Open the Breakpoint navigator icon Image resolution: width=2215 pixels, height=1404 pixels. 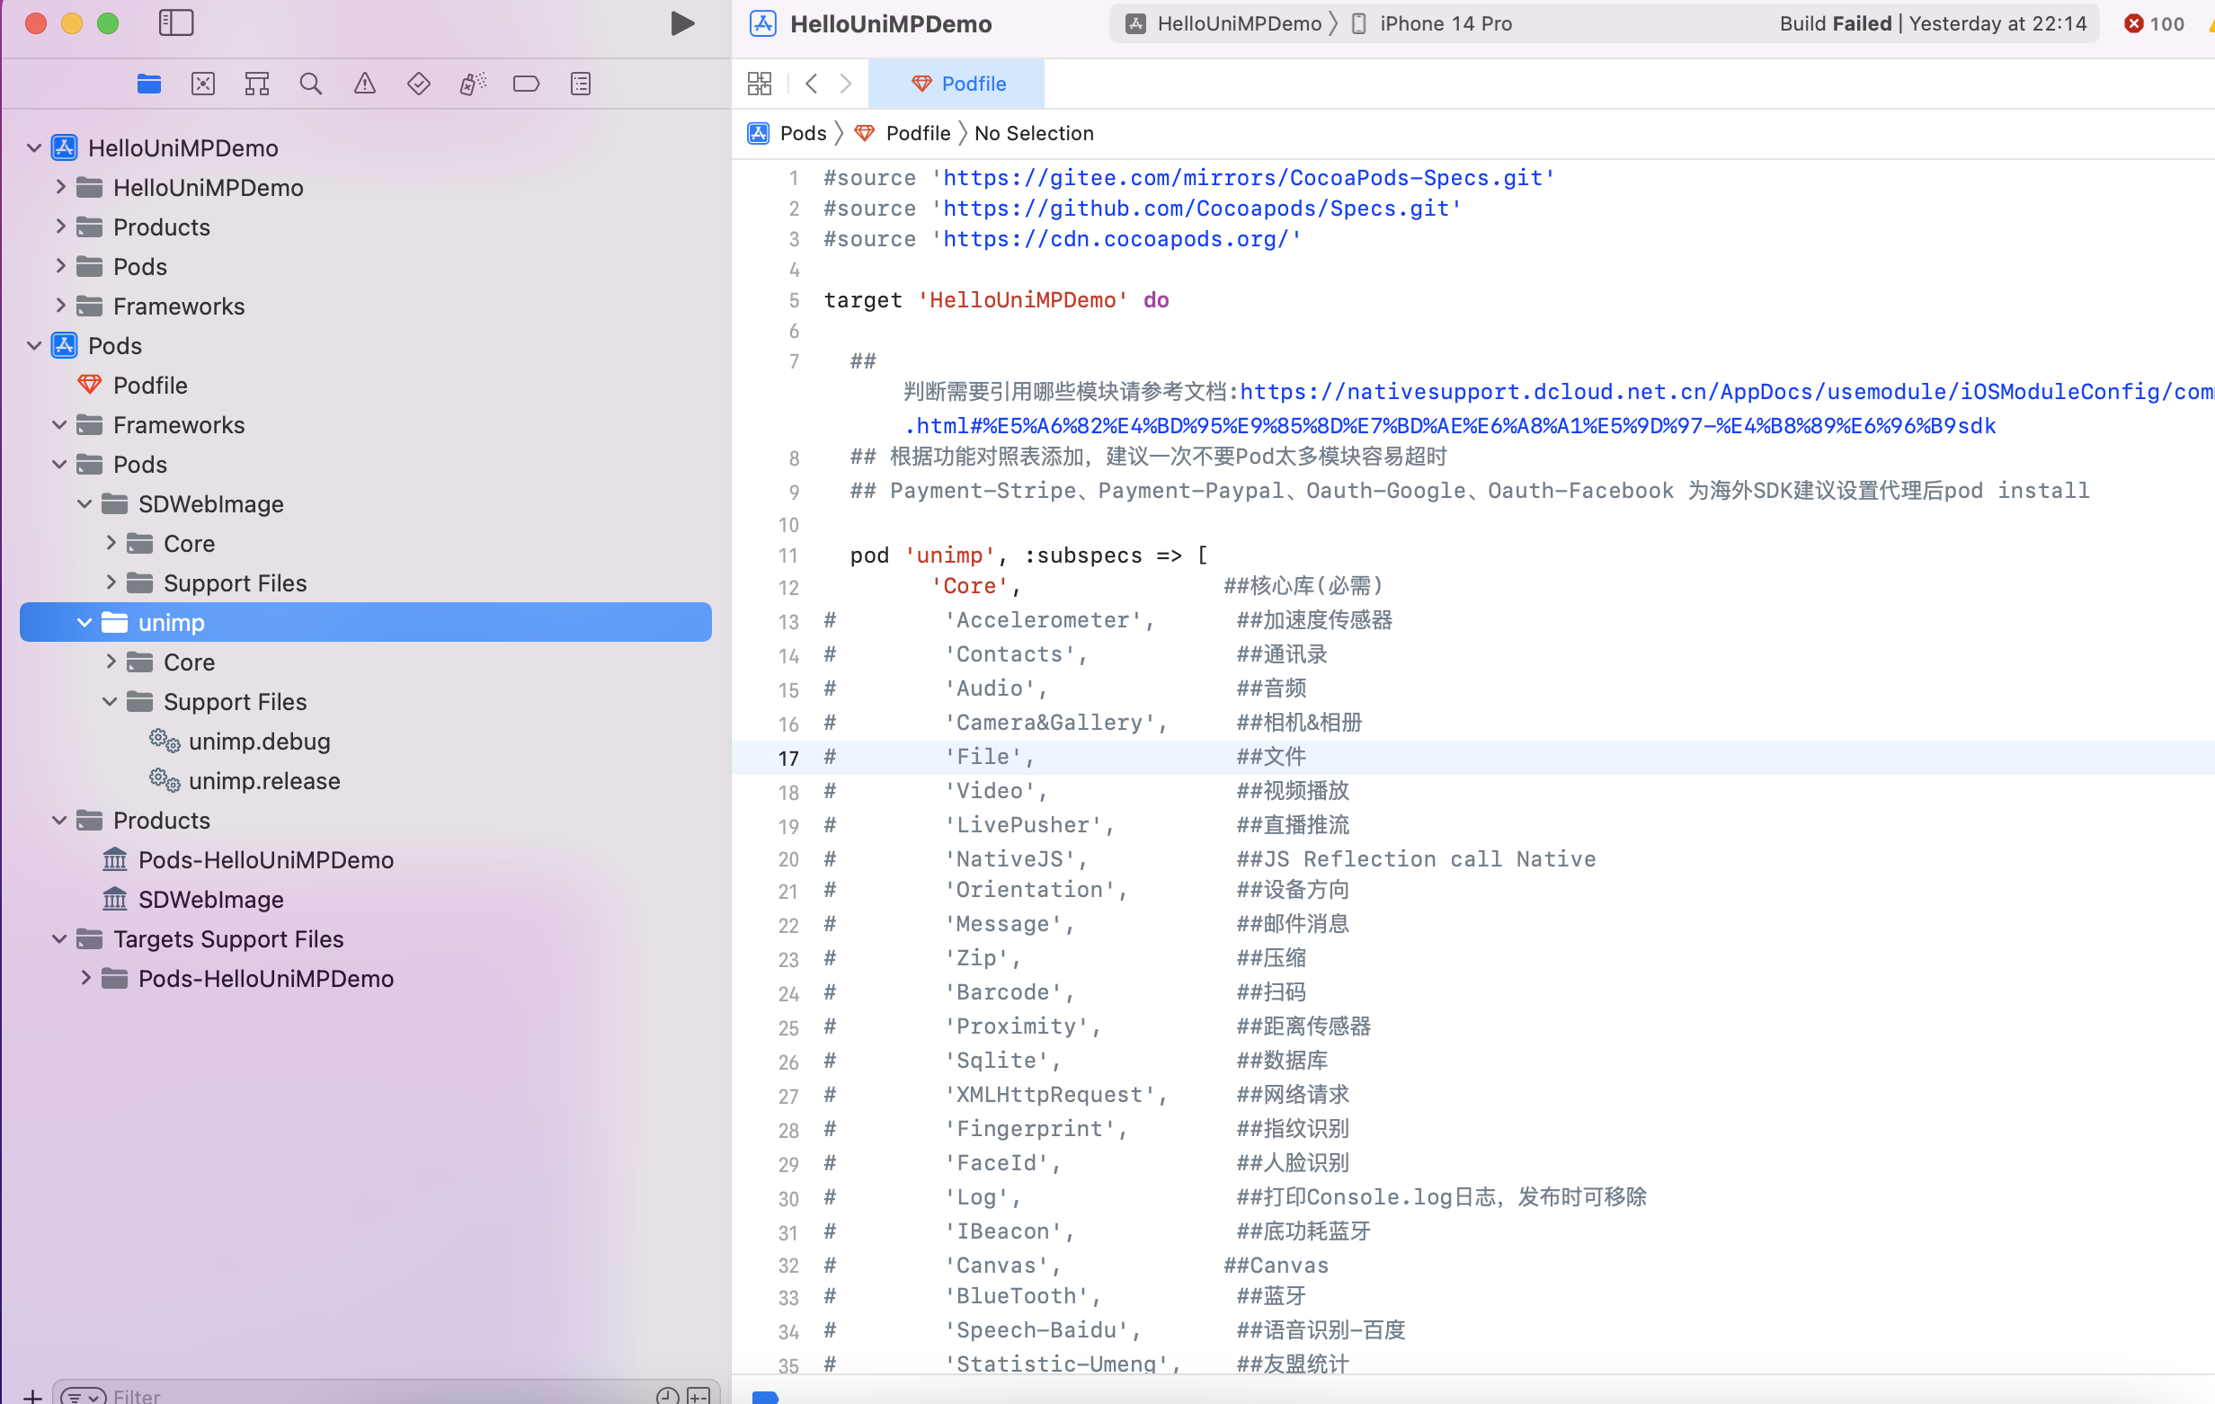click(526, 84)
